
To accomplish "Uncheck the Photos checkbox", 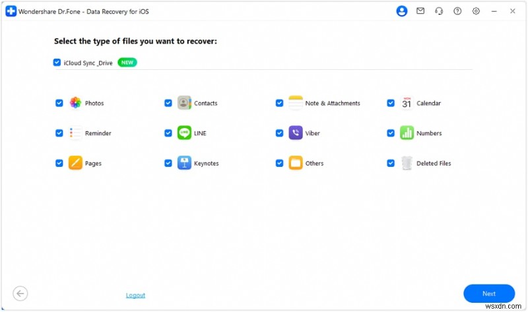I will tap(59, 103).
